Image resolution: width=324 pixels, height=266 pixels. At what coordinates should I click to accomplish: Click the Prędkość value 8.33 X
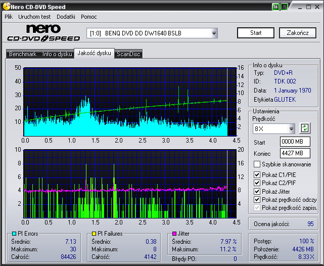click(306, 257)
